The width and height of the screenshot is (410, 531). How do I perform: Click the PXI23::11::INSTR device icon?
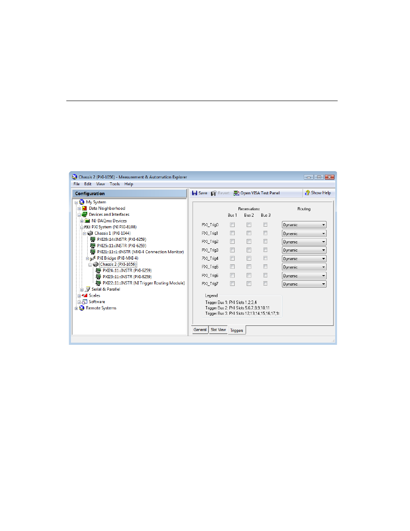tap(98, 276)
